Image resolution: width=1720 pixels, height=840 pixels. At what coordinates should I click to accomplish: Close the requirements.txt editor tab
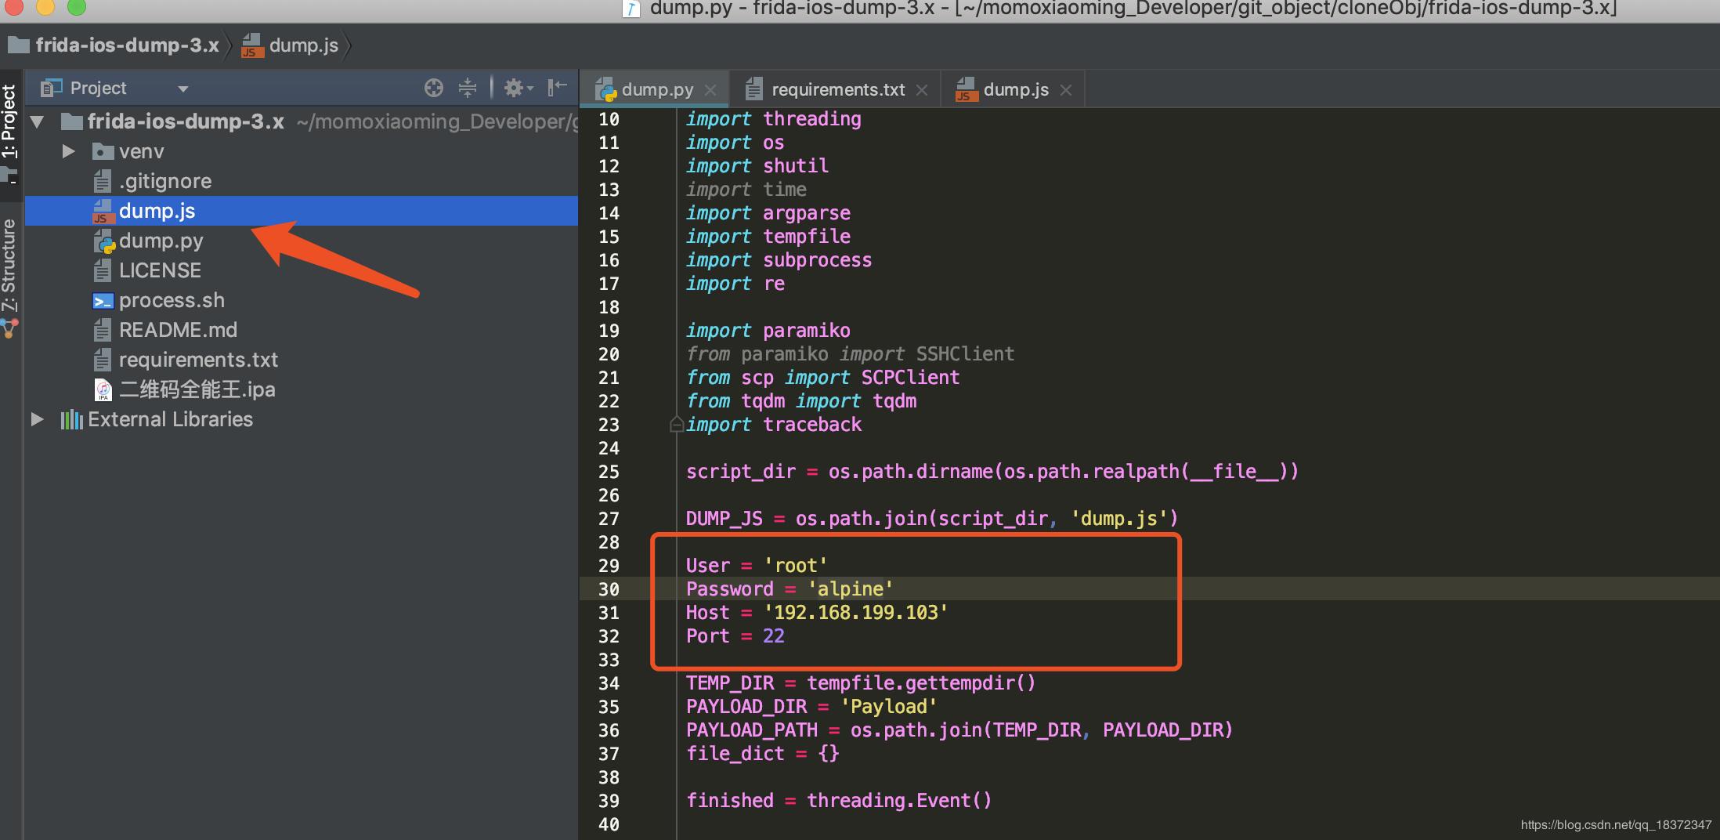922,90
